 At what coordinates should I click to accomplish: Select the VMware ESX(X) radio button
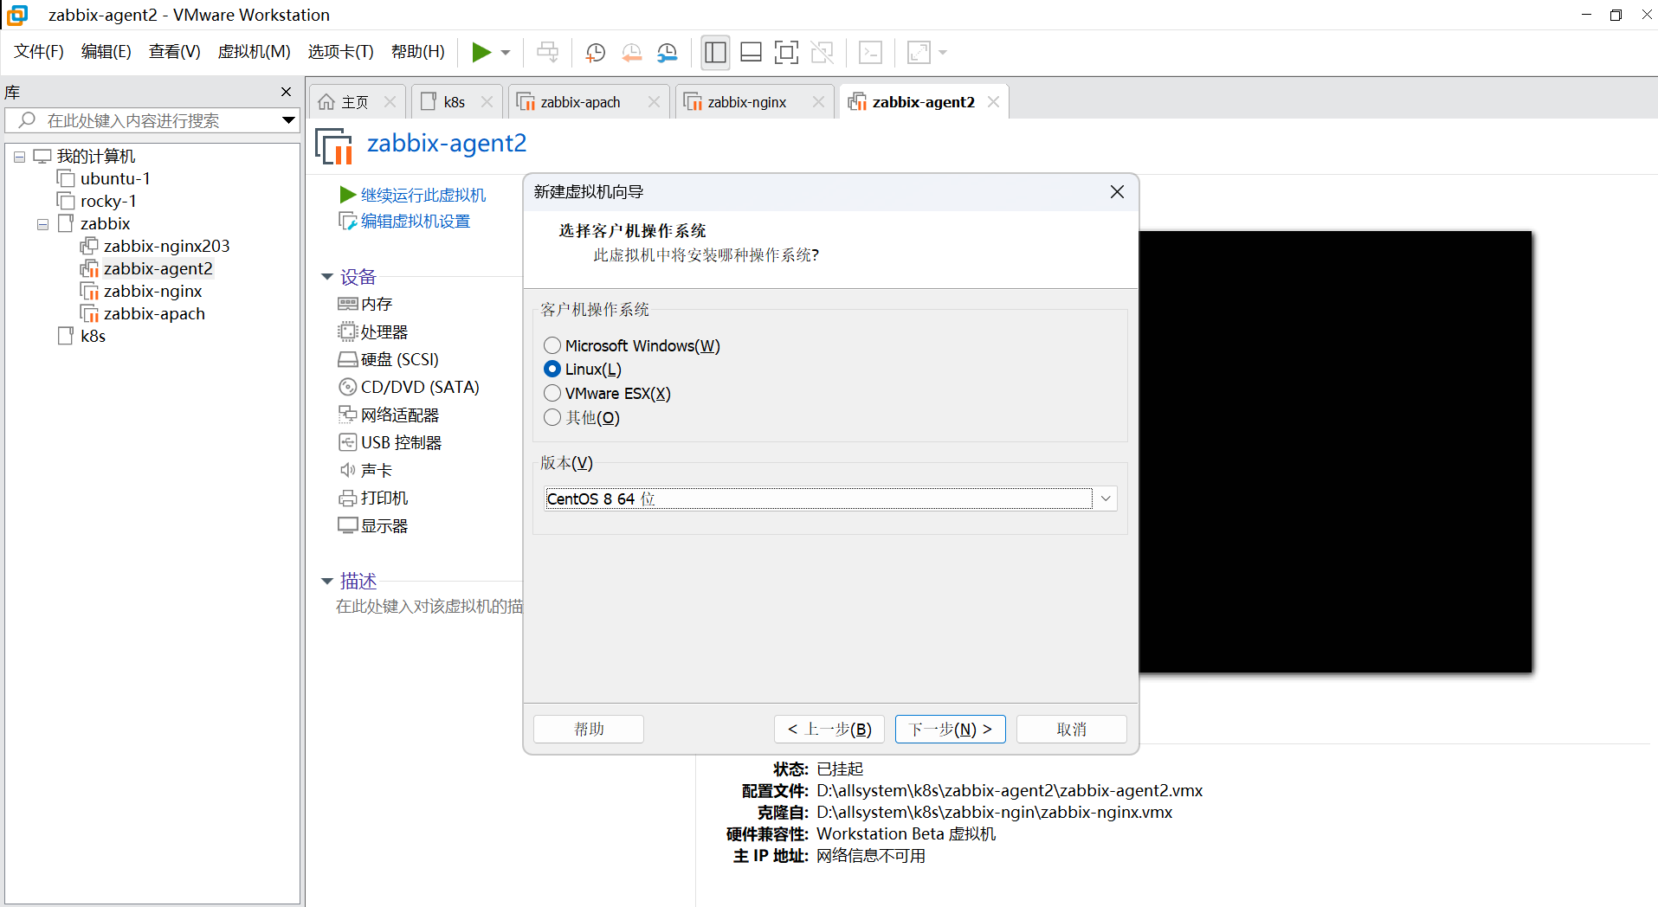click(552, 393)
